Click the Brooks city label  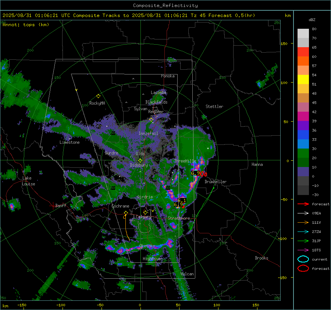[x=261, y=258]
